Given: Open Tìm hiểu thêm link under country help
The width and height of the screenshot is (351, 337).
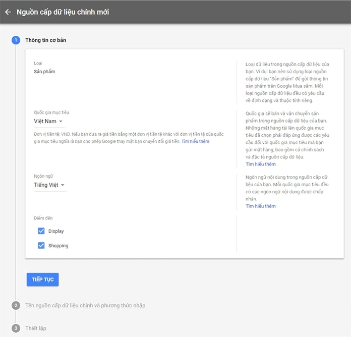Looking at the screenshot, I should [x=261, y=164].
